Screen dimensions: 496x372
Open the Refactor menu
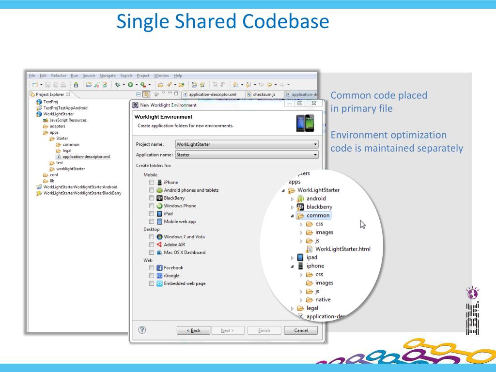click(x=59, y=76)
